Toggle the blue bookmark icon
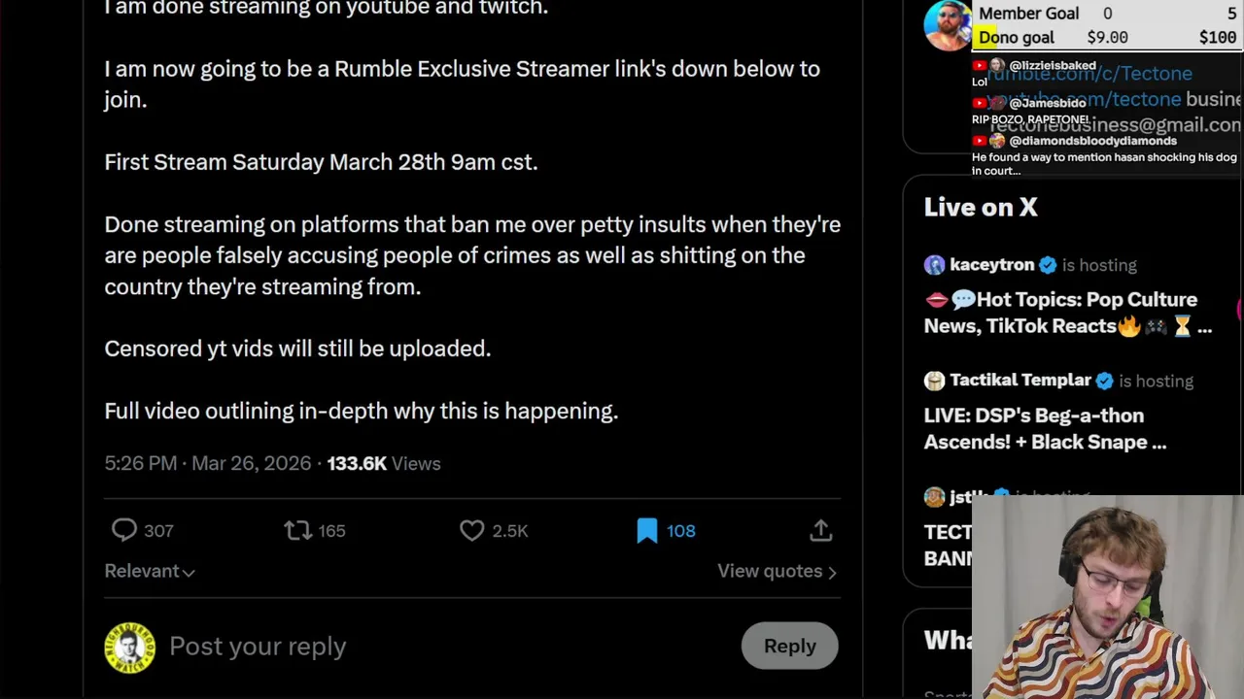The width and height of the screenshot is (1244, 699). pyautogui.click(x=647, y=530)
